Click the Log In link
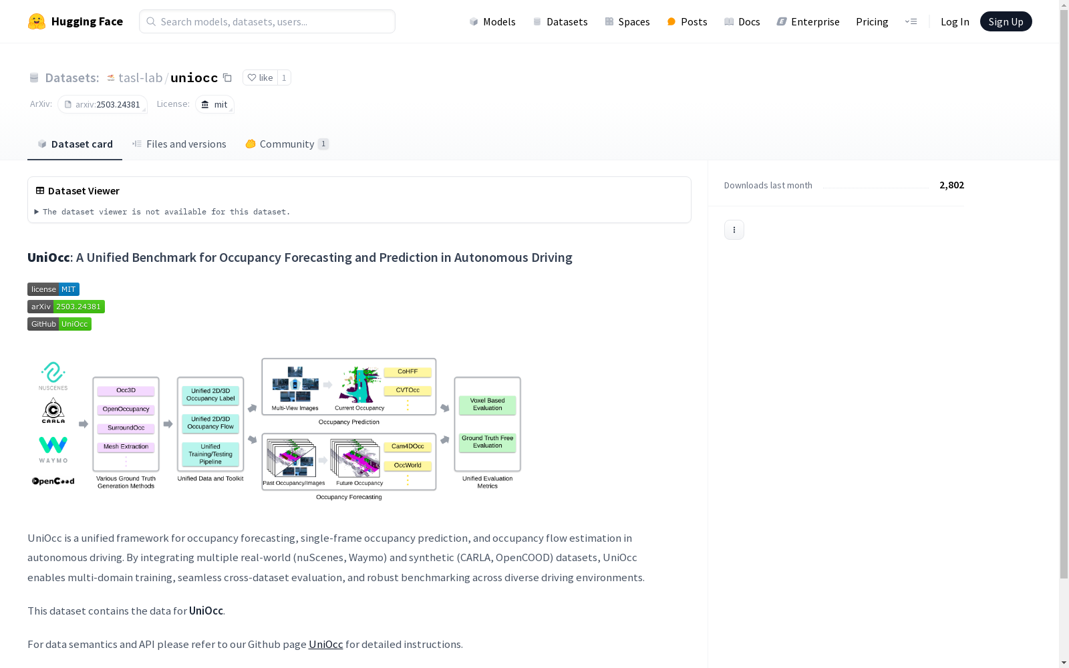 click(955, 21)
